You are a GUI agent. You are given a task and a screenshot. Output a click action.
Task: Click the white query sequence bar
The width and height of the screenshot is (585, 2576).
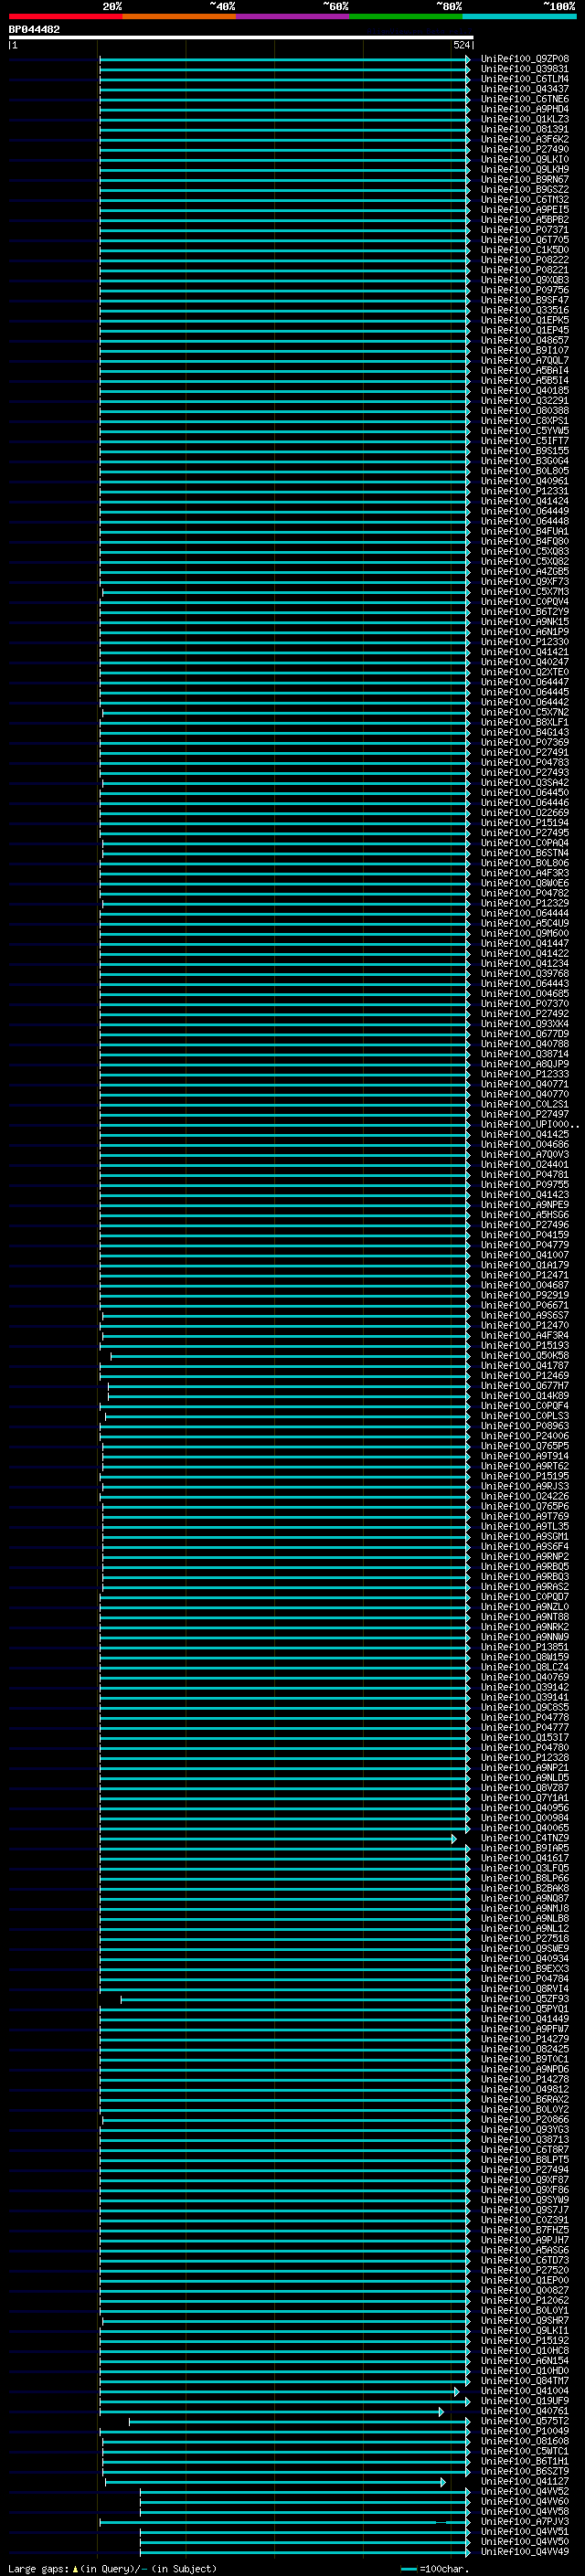(241, 37)
